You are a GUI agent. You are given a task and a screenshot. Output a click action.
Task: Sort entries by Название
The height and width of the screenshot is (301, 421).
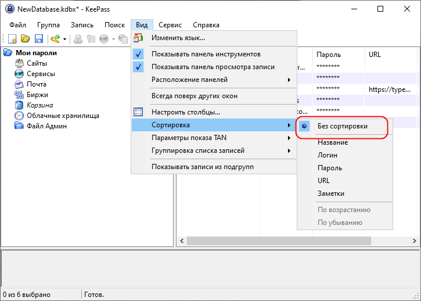click(345, 142)
